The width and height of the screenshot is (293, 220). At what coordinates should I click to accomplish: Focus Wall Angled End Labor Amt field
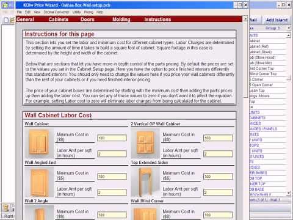pos(112,193)
